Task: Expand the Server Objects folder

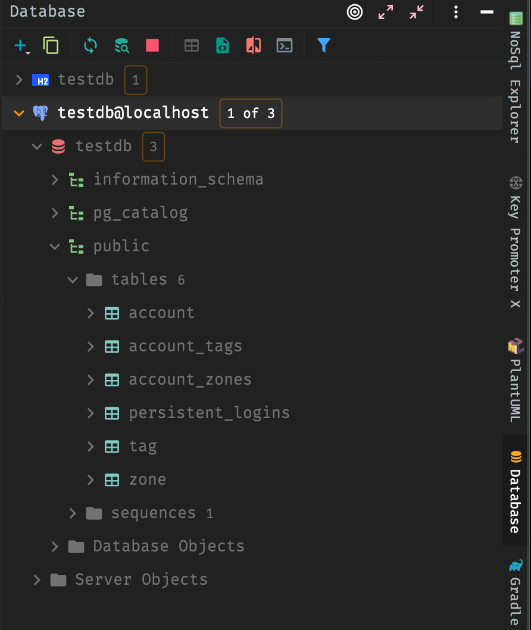Action: pyautogui.click(x=37, y=580)
